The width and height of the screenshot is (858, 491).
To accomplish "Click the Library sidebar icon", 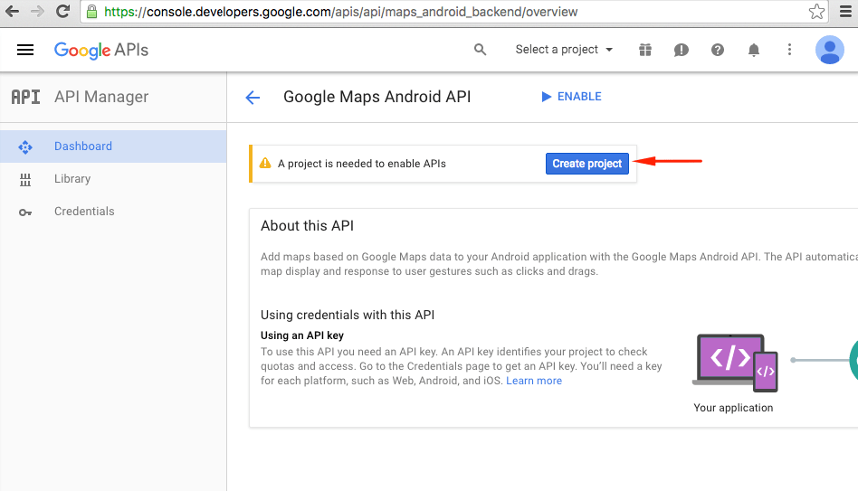I will click(x=25, y=179).
